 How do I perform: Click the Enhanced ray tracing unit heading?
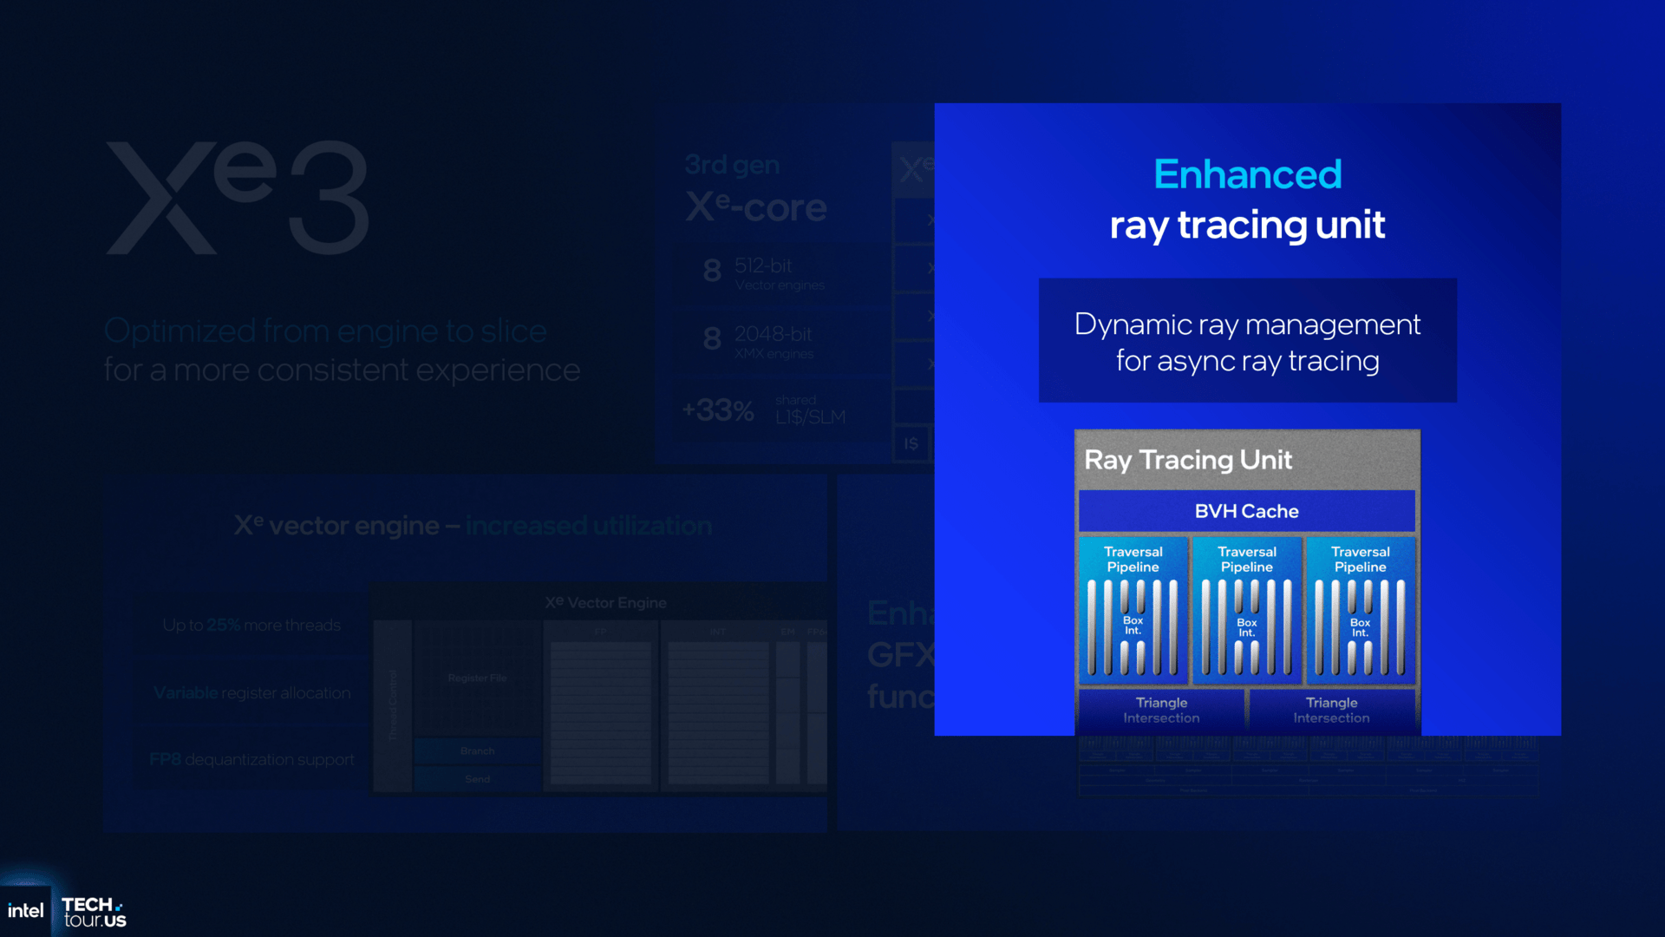[1247, 200]
